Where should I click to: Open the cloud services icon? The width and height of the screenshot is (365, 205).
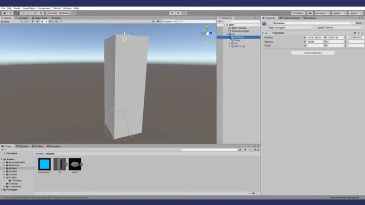point(310,13)
